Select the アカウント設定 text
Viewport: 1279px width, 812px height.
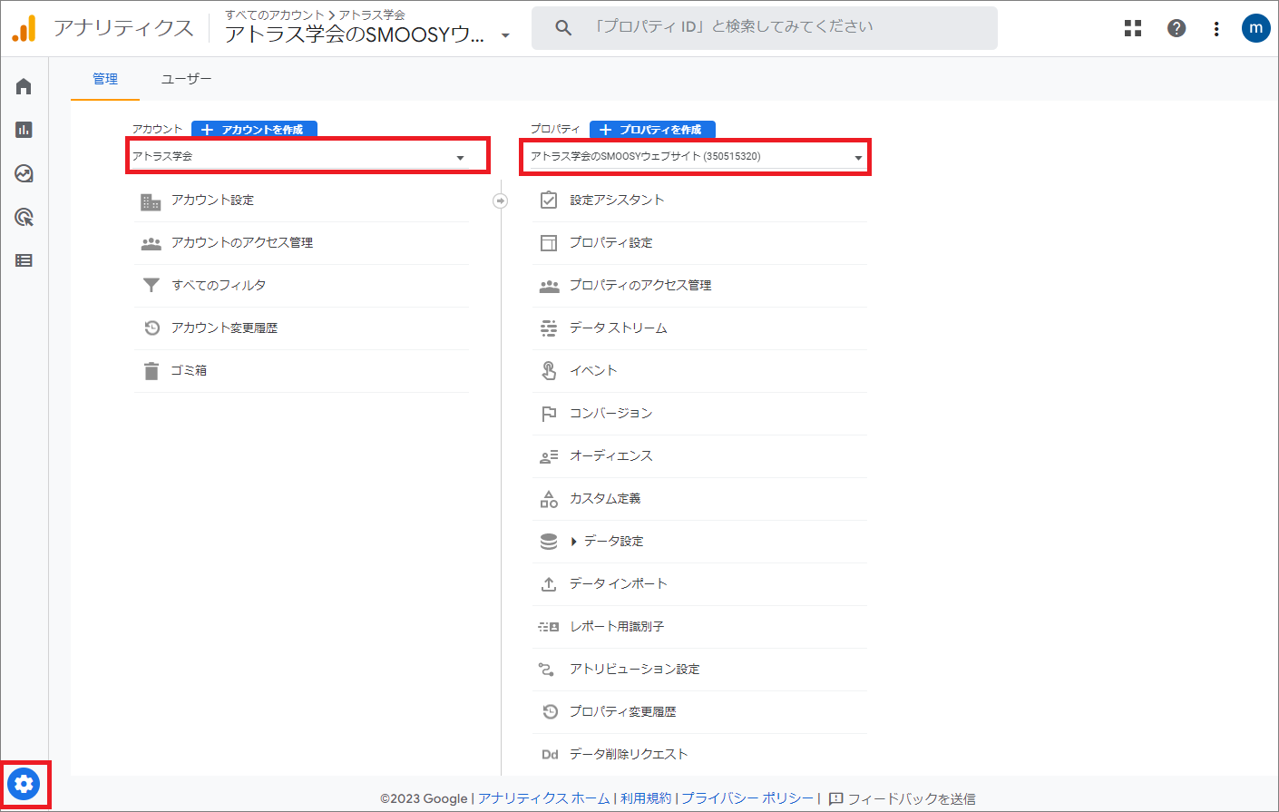click(x=212, y=201)
